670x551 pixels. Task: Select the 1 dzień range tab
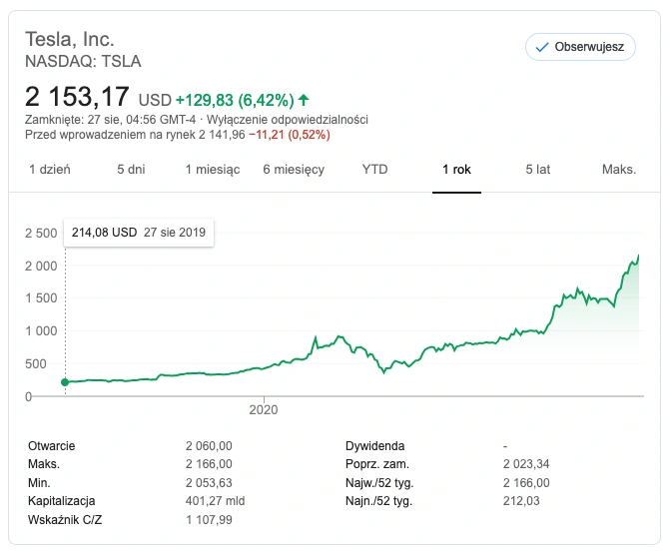(x=50, y=170)
